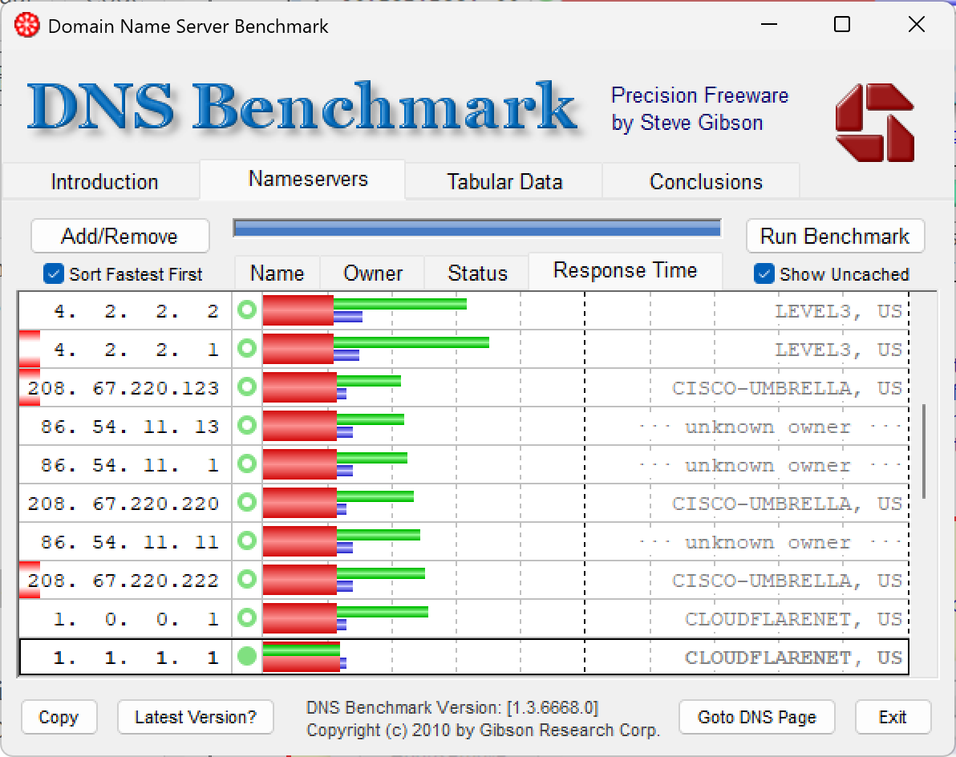The image size is (956, 757).
Task: Select the Nameservers tab
Action: coord(302,179)
